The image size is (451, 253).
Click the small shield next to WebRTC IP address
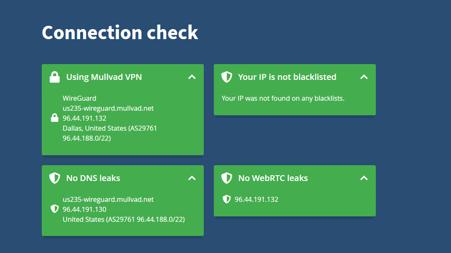coord(227,199)
